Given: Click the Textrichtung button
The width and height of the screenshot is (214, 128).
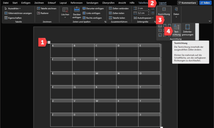Looking at the screenshot, I should click(x=176, y=30).
